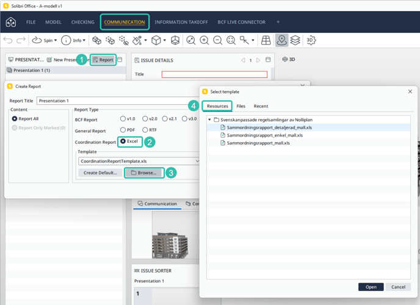
Task: Click the two-boxes selection icon
Action: point(96,40)
